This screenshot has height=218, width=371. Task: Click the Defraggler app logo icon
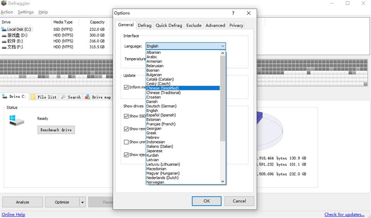point(4,3)
